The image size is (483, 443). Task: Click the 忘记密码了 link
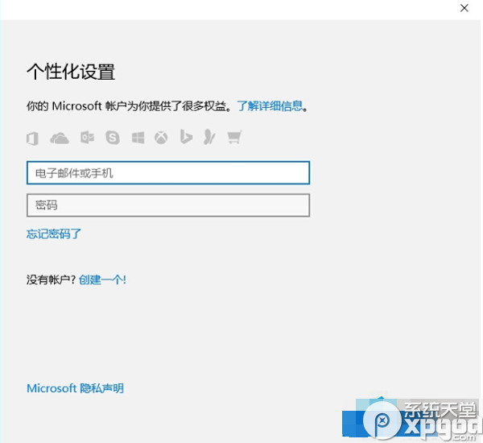click(54, 234)
